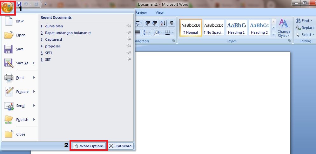The width and height of the screenshot is (316, 154).
Task: Click the Exit Word button
Action: [x=120, y=146]
